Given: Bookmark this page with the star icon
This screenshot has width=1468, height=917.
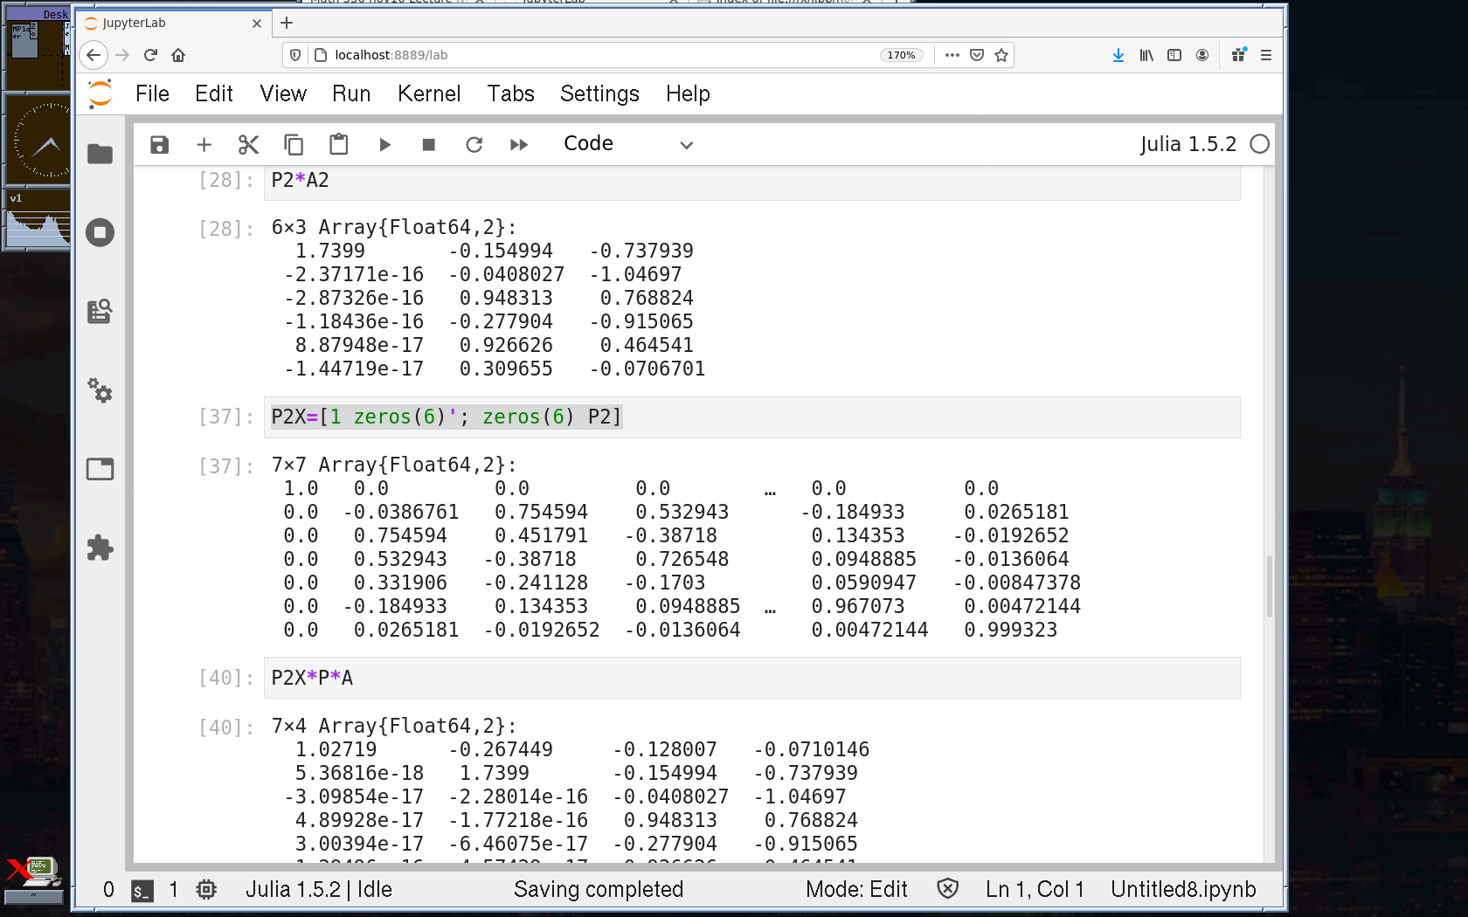Looking at the screenshot, I should pyautogui.click(x=1001, y=55).
